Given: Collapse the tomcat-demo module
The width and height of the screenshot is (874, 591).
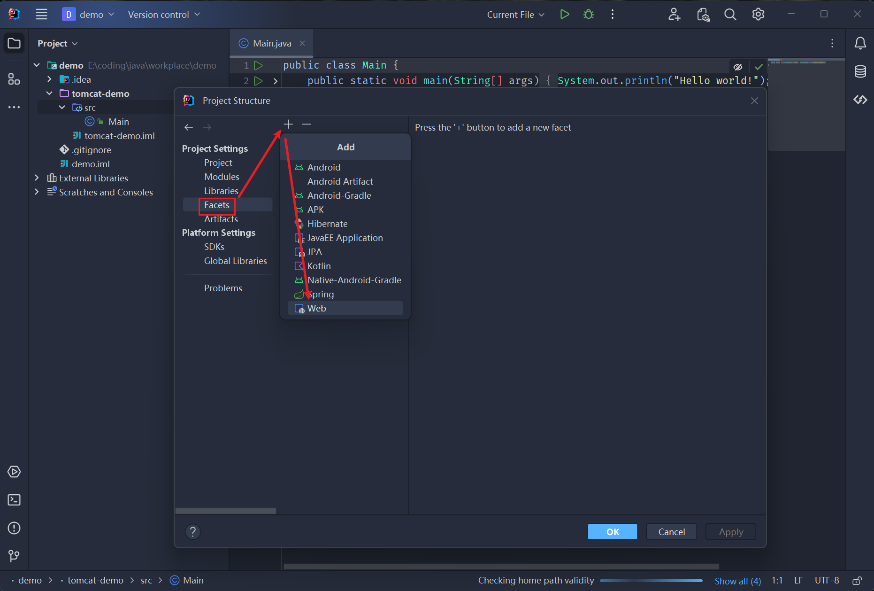Looking at the screenshot, I should [49, 93].
